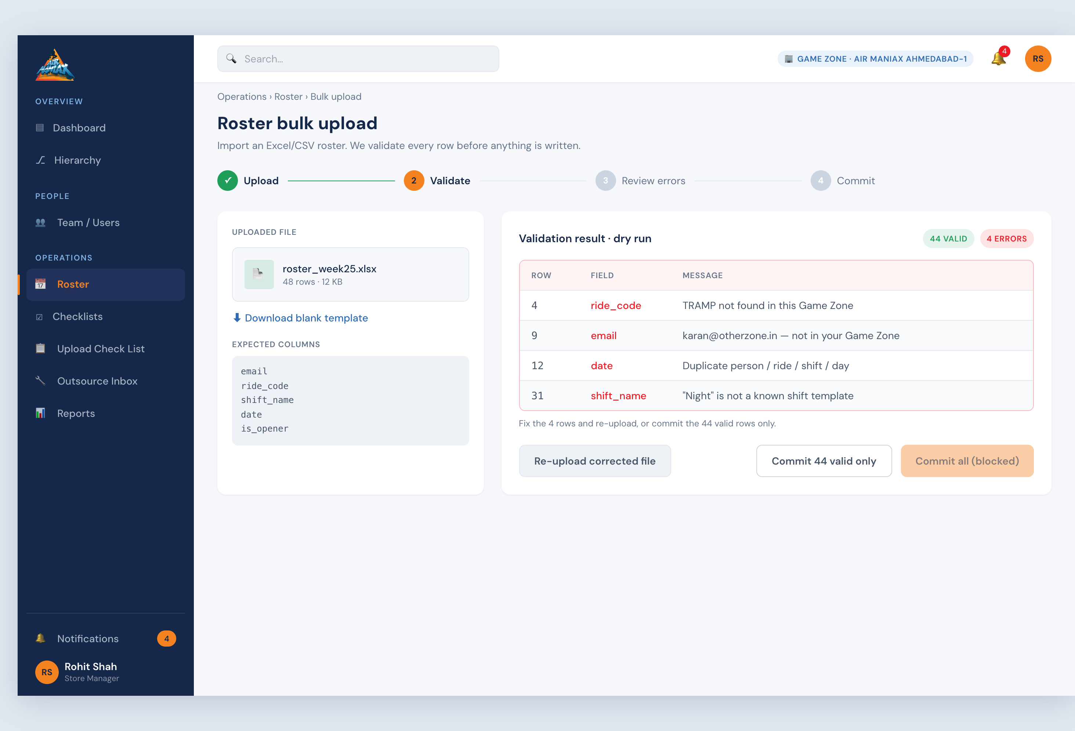
Task: Click the Commit step 4 indicator
Action: [x=821, y=181]
